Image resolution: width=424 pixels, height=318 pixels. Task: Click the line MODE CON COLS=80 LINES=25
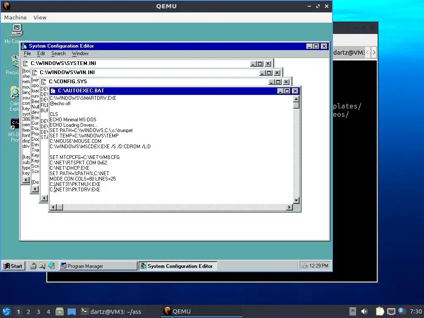point(83,179)
